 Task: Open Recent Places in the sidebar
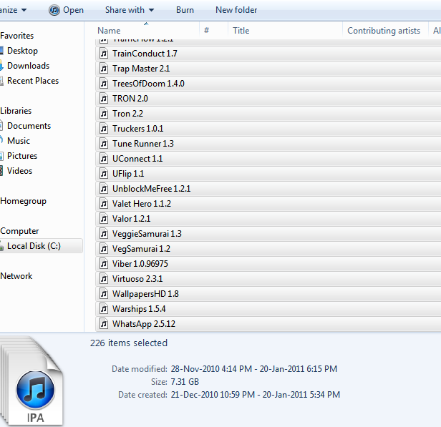pyautogui.click(x=33, y=81)
